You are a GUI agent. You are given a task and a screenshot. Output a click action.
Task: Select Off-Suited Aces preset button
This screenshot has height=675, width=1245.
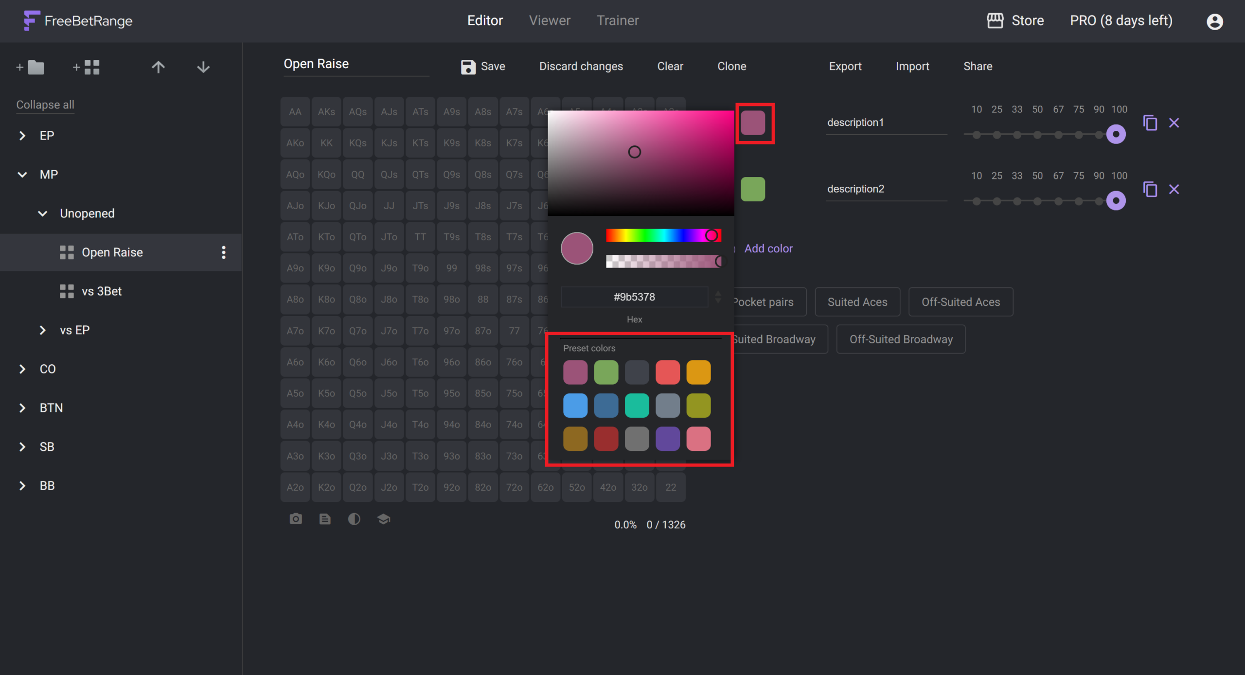click(960, 302)
